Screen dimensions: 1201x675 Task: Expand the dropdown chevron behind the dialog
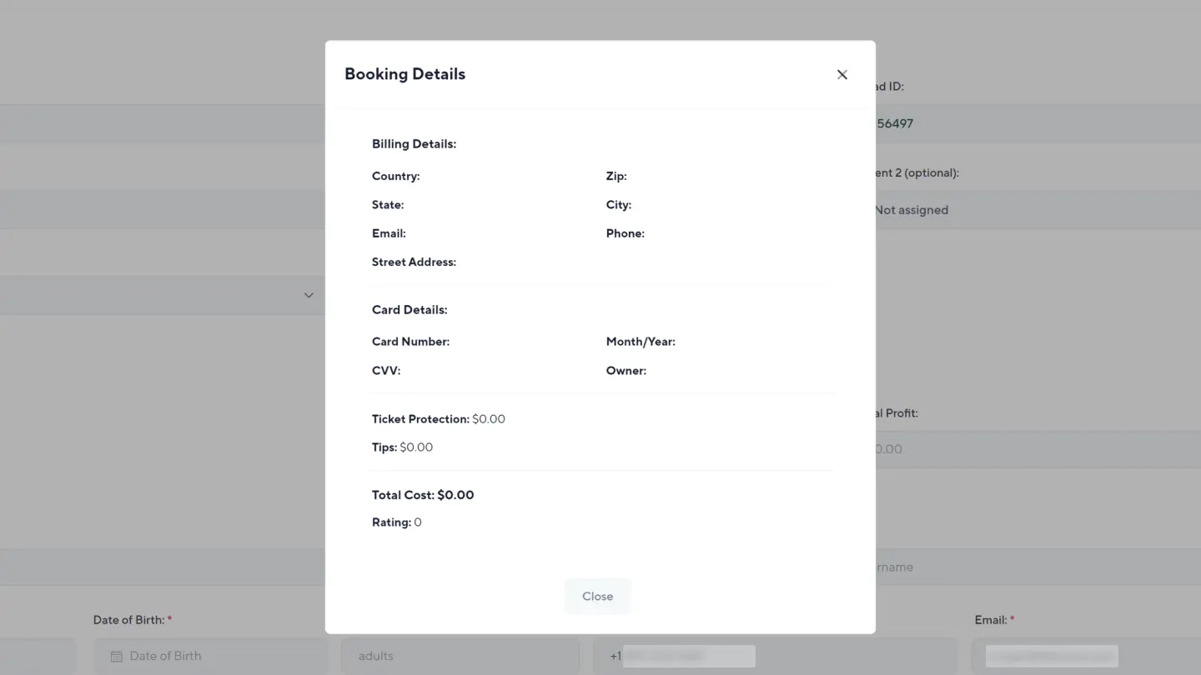click(x=309, y=295)
